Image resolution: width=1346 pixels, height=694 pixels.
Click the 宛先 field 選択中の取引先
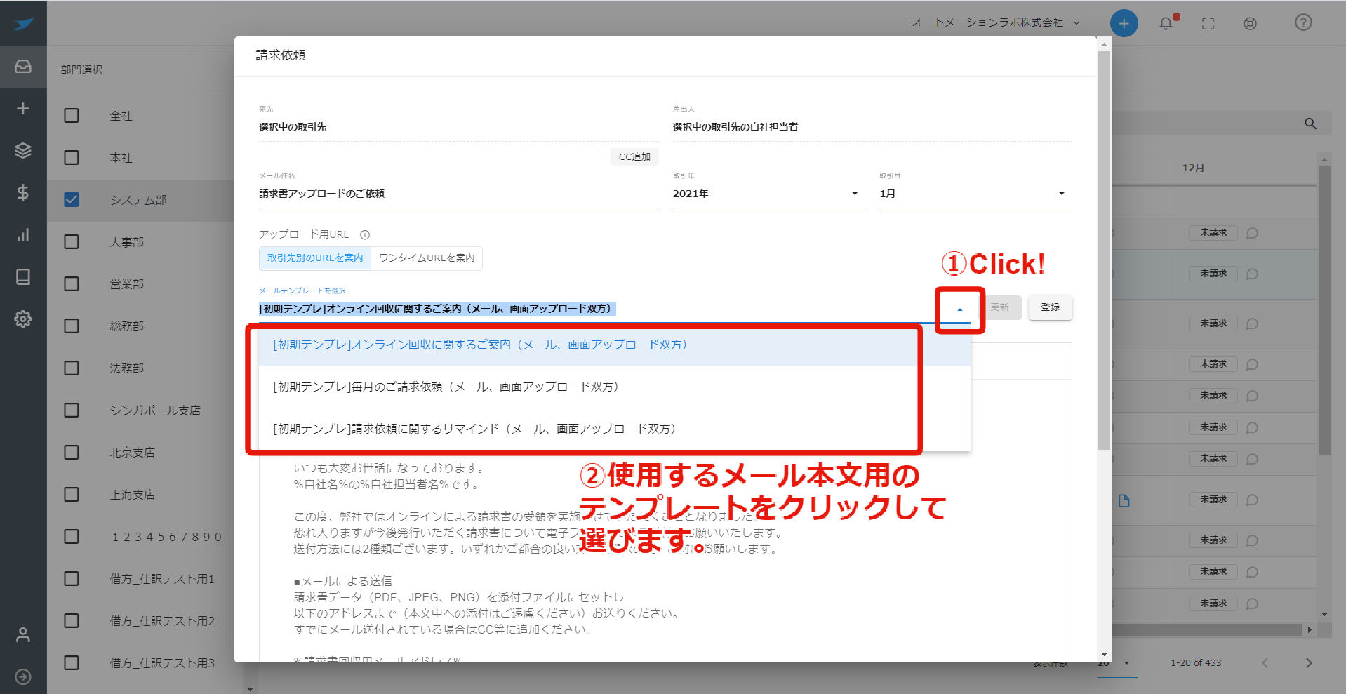458,127
